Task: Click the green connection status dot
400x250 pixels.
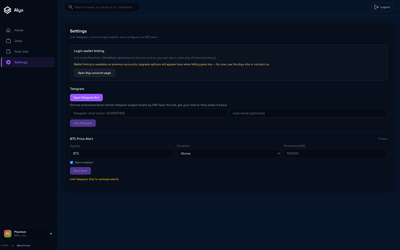Action: click(51, 233)
